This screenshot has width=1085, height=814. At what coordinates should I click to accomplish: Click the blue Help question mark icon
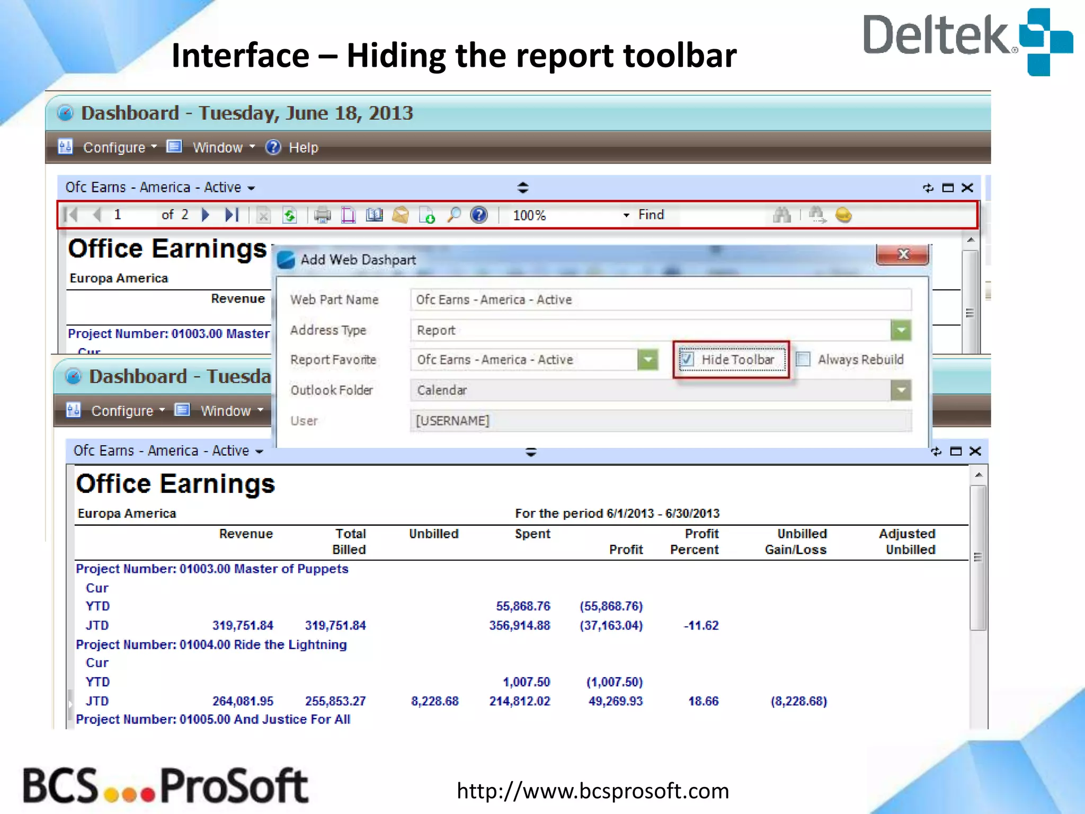tap(273, 147)
